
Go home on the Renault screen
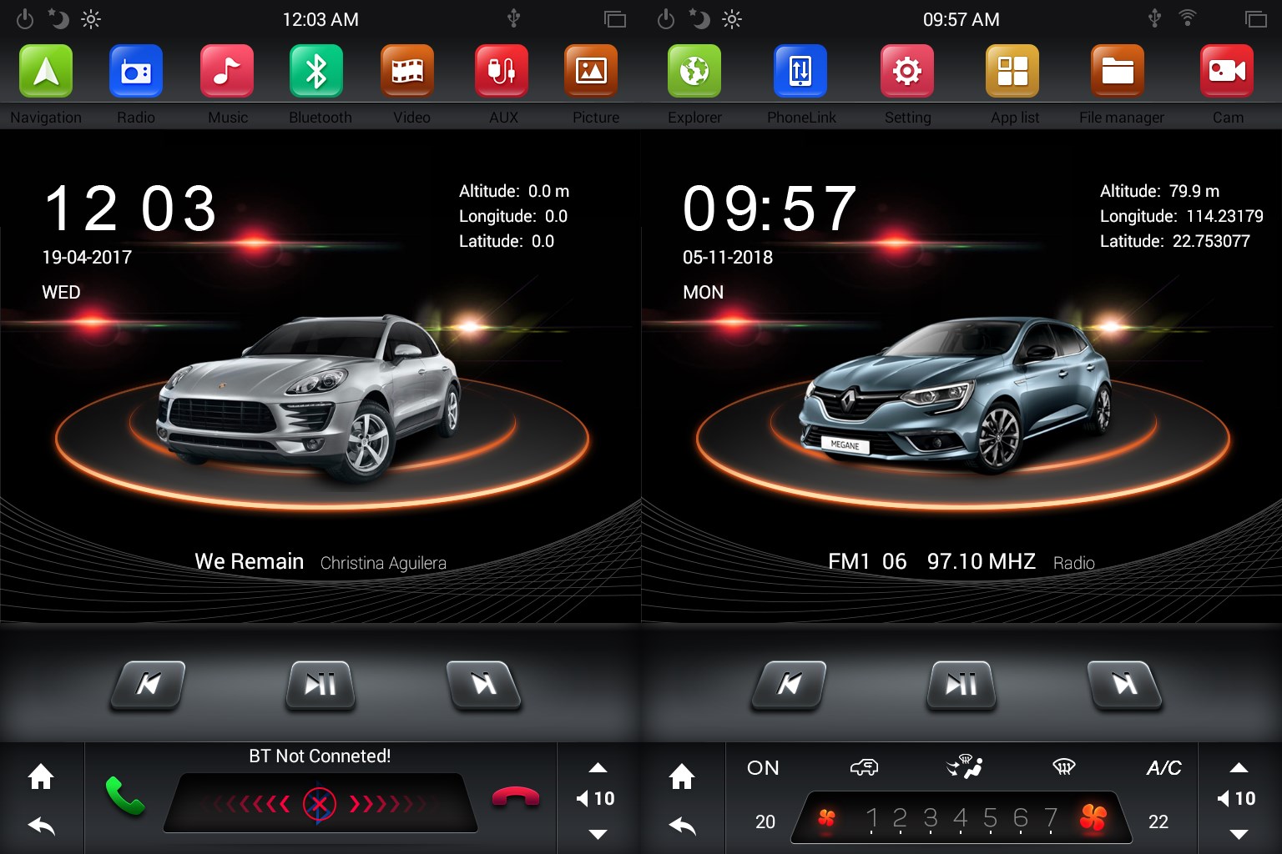682,776
